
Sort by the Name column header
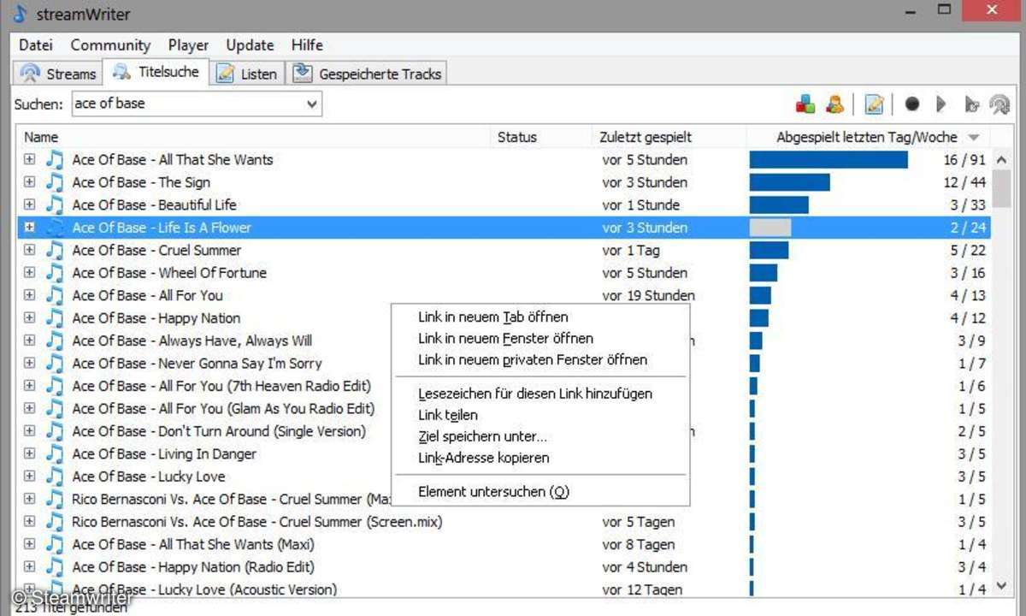click(253, 137)
